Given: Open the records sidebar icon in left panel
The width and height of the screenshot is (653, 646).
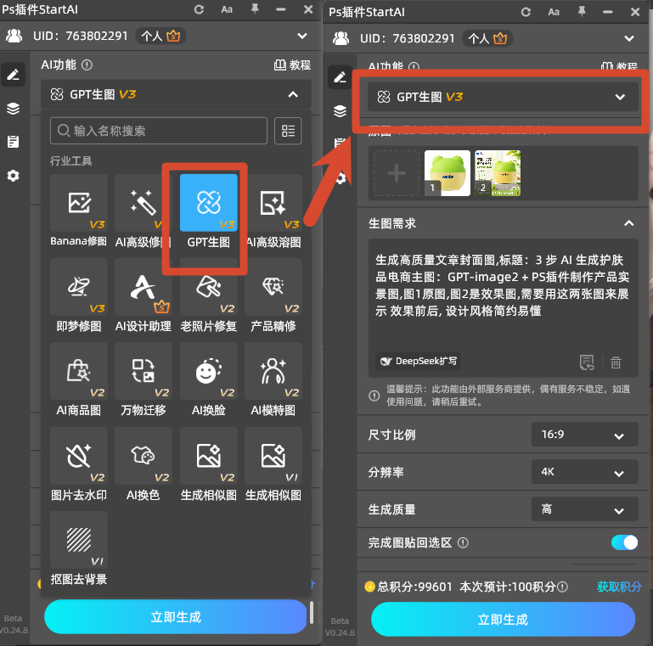Looking at the screenshot, I should (14, 142).
